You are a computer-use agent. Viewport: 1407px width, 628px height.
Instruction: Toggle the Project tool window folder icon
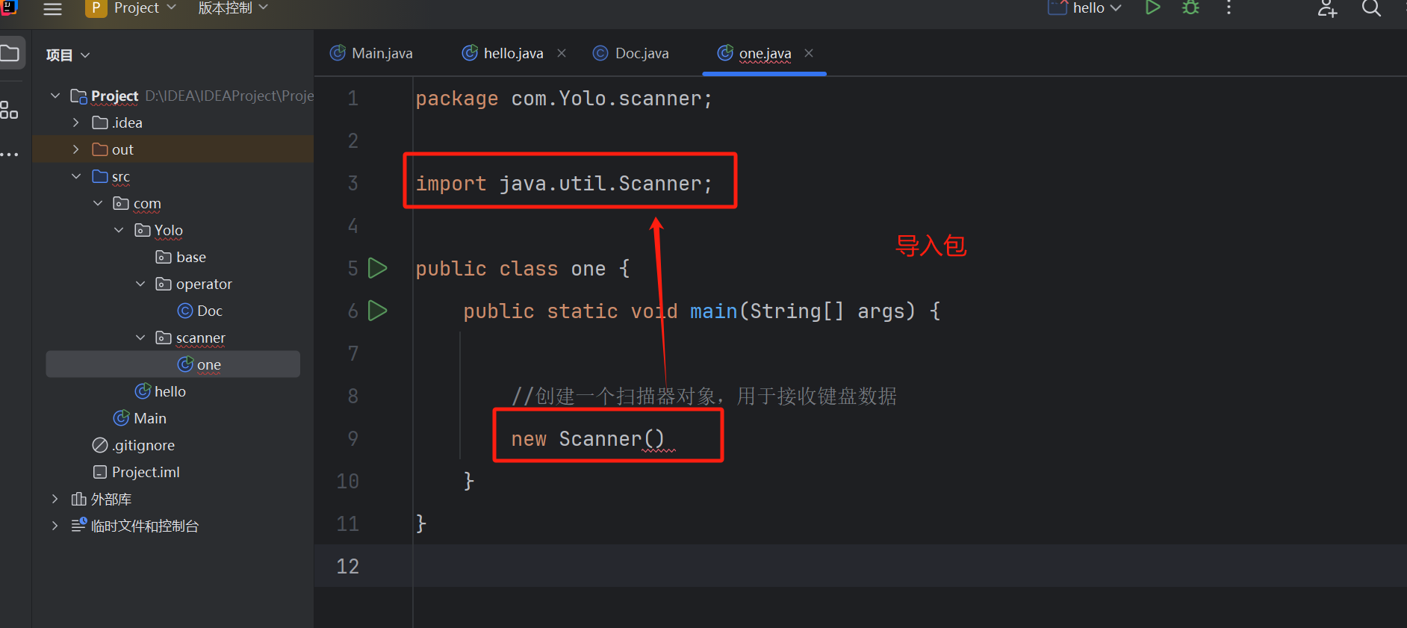10,53
